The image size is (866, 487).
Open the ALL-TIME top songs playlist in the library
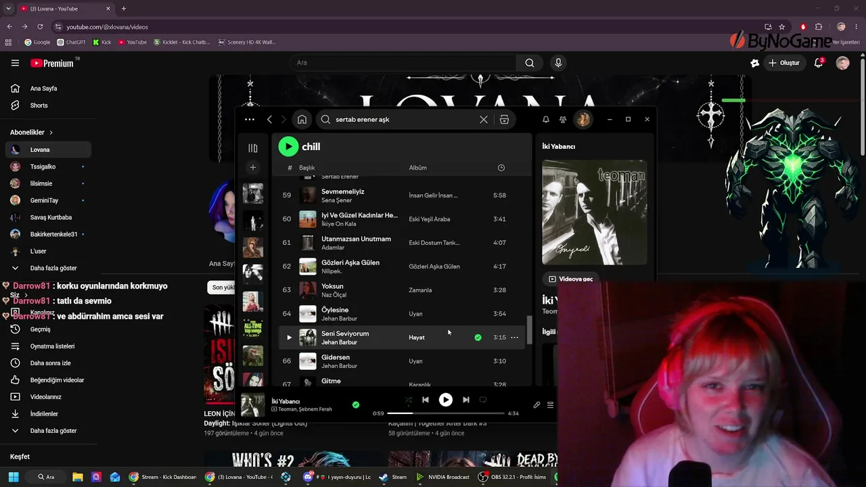tap(253, 328)
